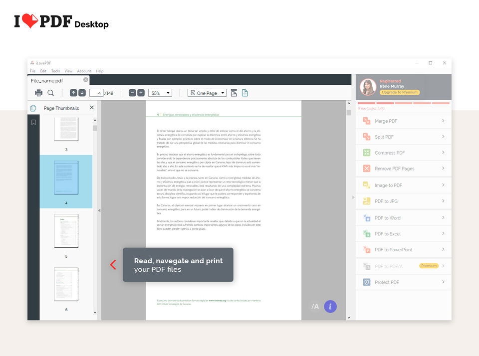
Task: Click the Compress PDF green icon
Action: 367,153
